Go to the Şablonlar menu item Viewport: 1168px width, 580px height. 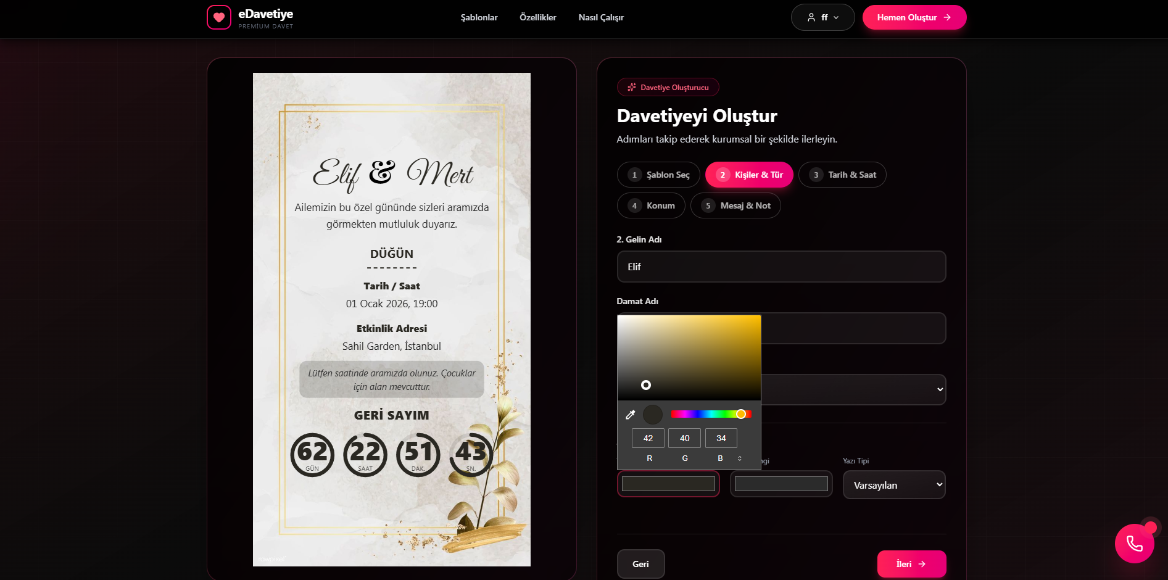(479, 17)
